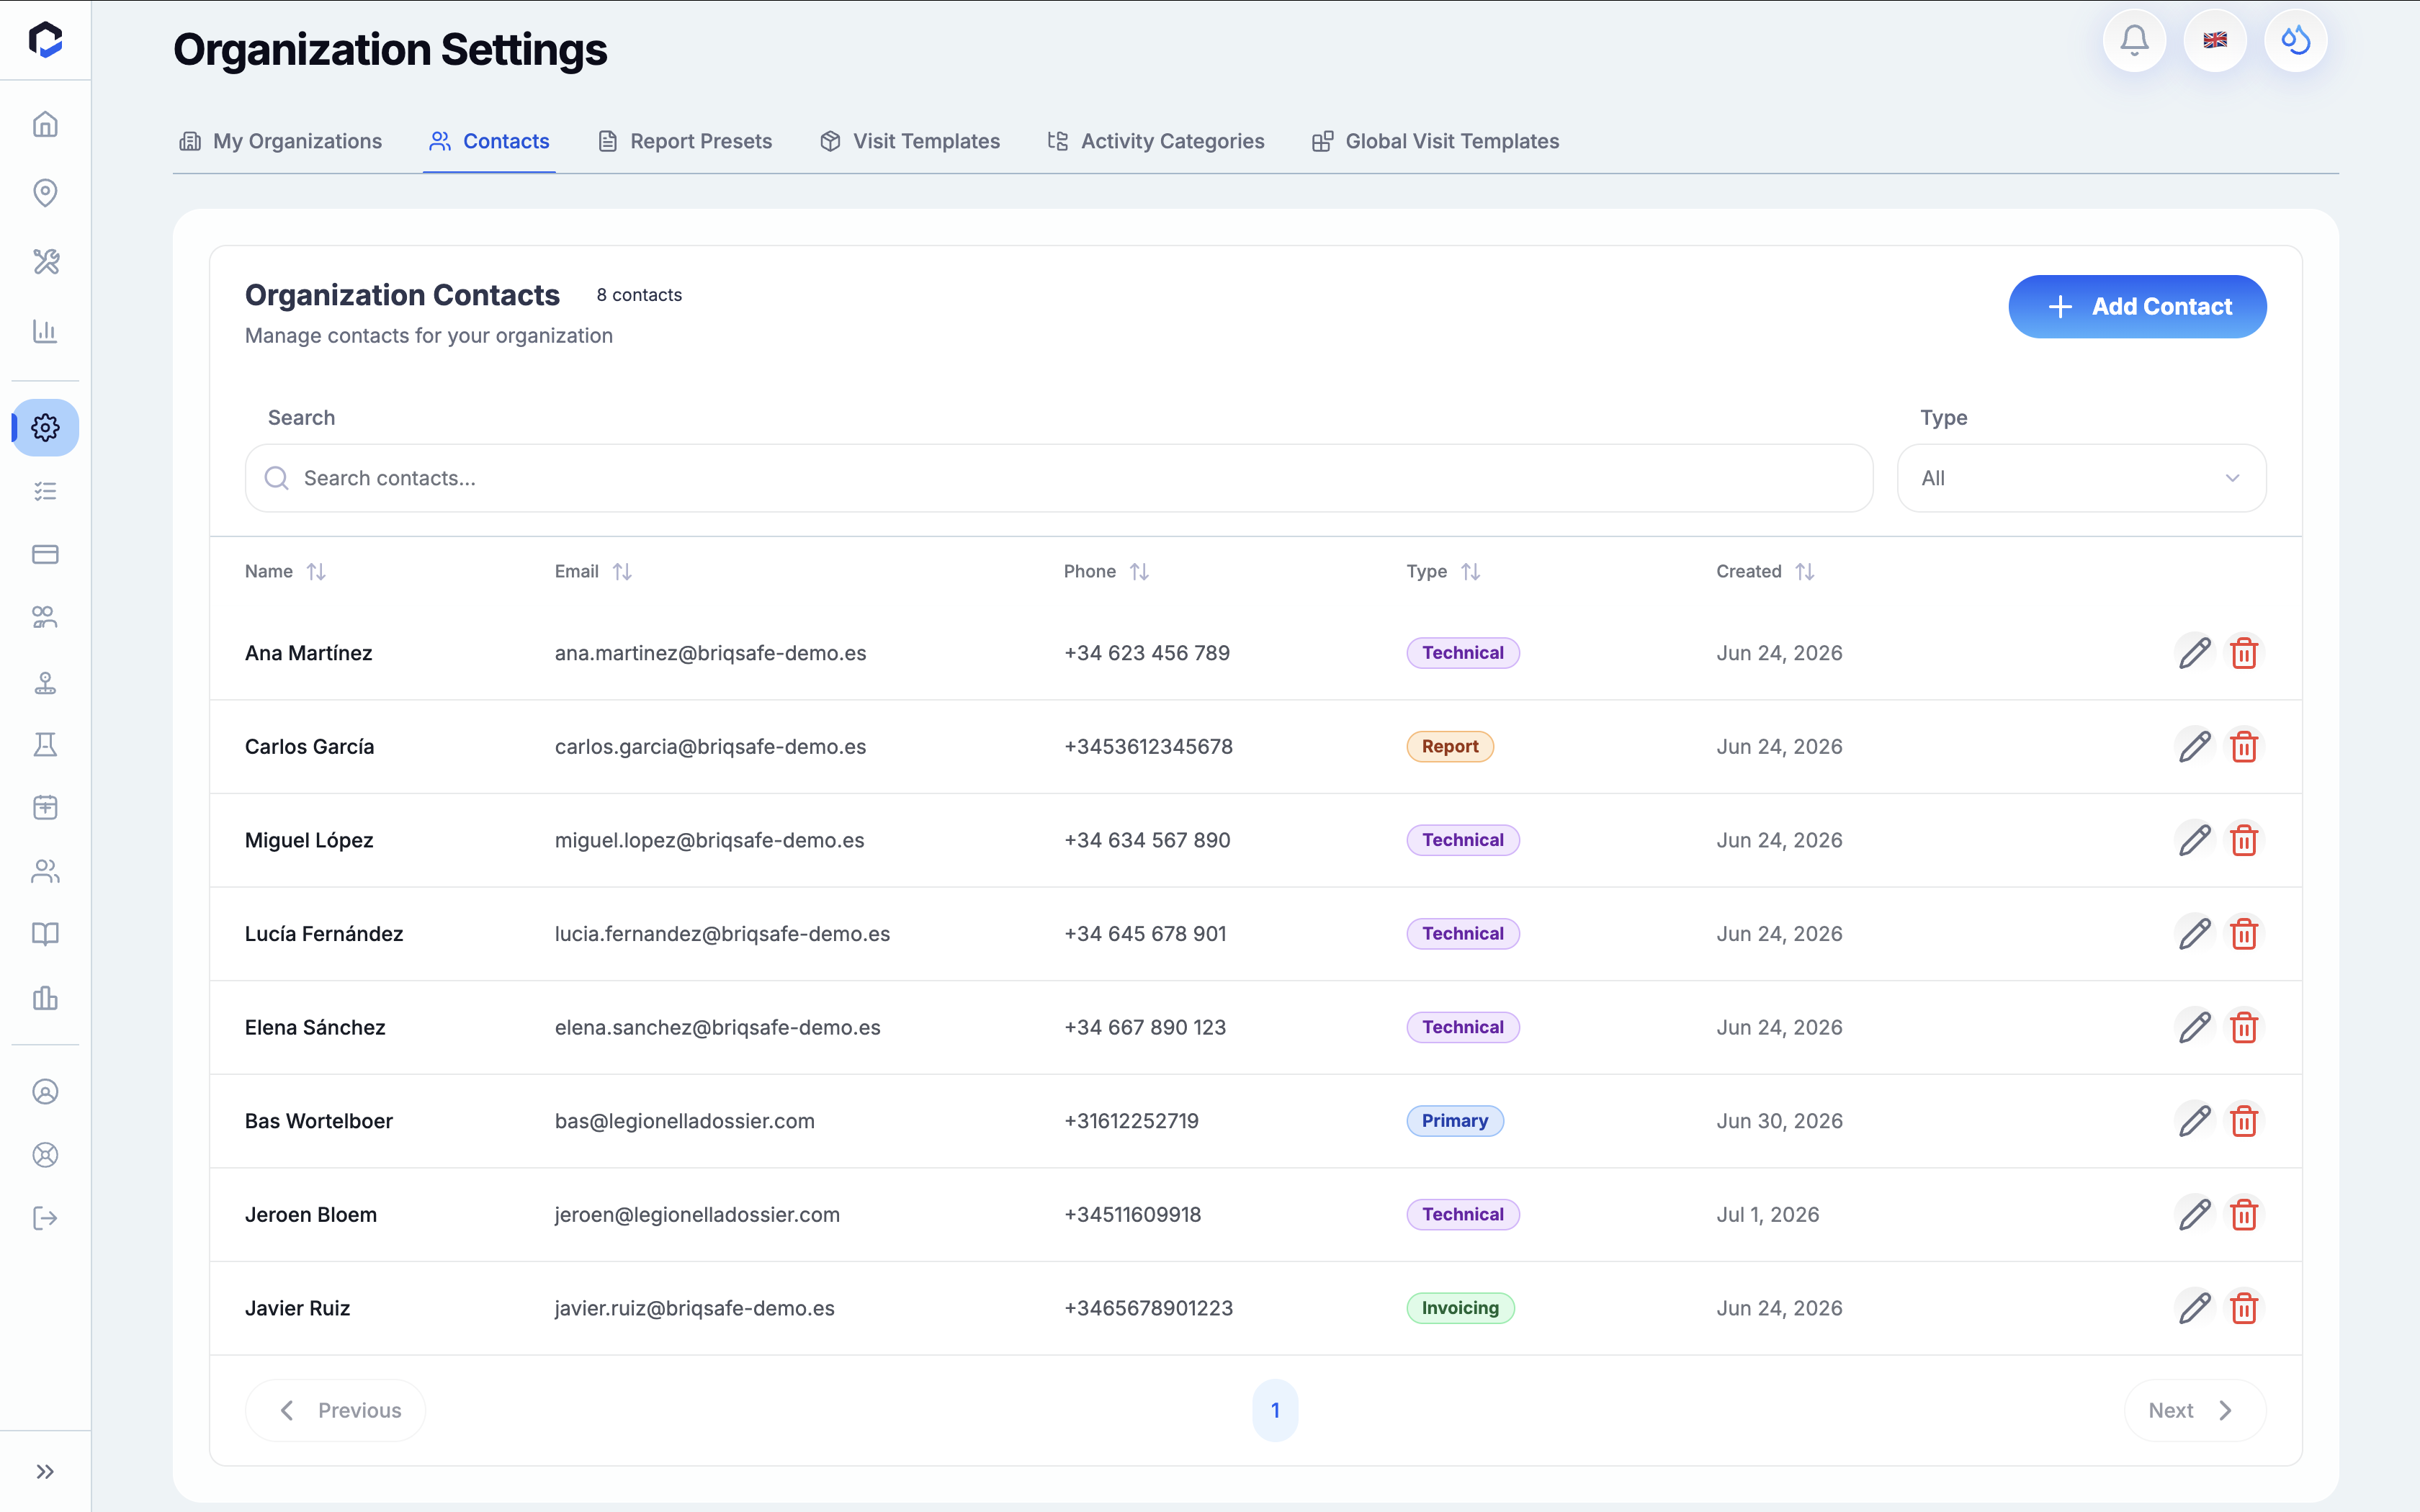
Task: Edit Elena Sánchez contact
Action: 2194,1027
